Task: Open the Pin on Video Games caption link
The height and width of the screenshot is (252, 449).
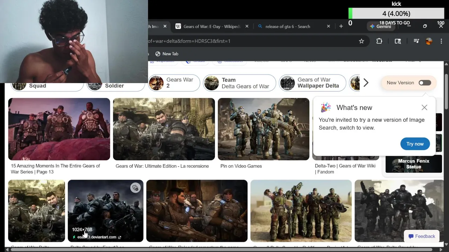Action: (241, 166)
